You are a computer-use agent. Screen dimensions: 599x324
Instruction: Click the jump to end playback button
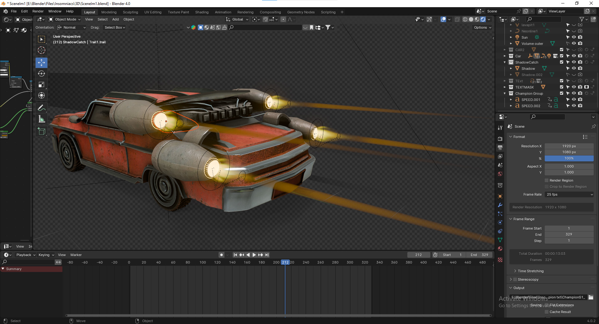[x=267, y=255]
